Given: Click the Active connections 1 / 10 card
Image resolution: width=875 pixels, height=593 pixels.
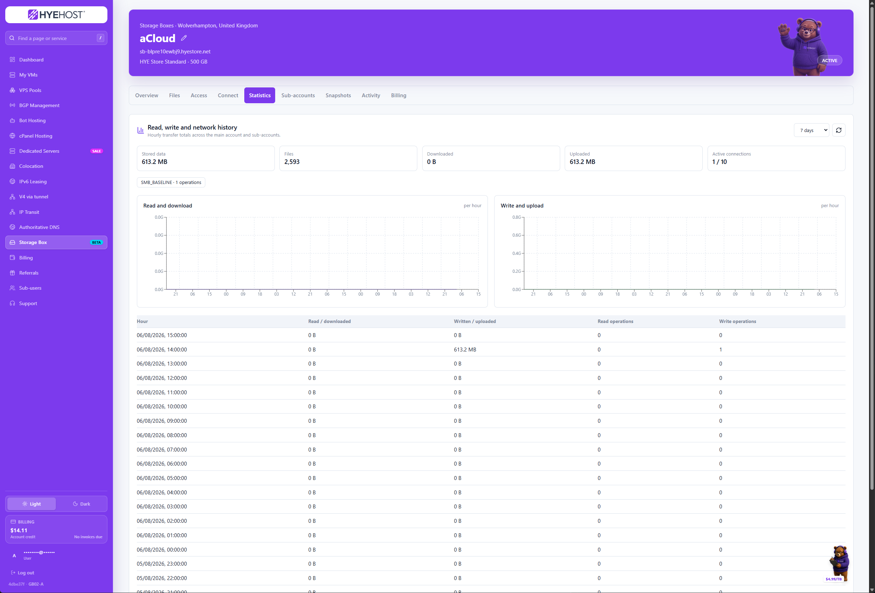Looking at the screenshot, I should point(776,158).
